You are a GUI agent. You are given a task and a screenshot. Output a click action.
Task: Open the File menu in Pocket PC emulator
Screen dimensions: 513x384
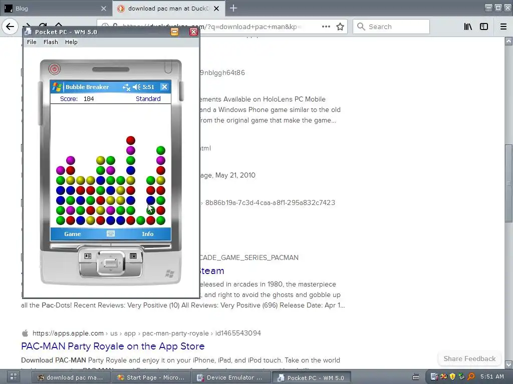[x=32, y=42]
